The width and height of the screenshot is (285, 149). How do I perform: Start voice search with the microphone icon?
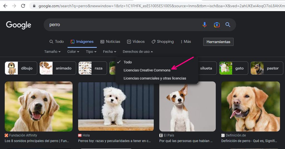click(x=204, y=24)
